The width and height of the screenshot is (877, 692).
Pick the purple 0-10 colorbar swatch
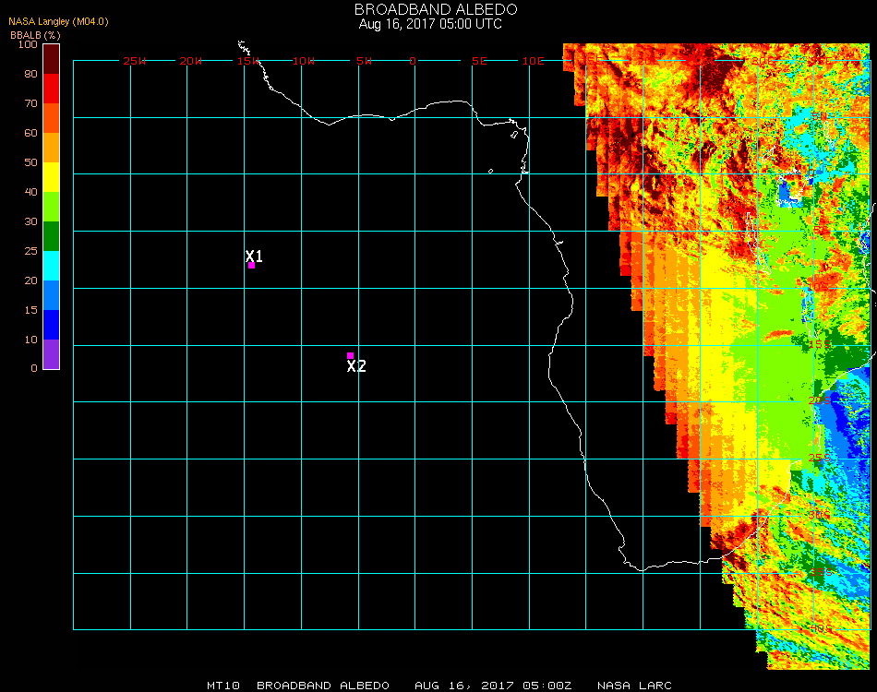pos(52,354)
